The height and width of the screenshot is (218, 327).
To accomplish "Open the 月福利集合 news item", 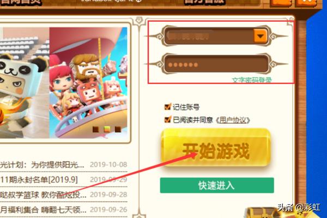I will 63,210.
